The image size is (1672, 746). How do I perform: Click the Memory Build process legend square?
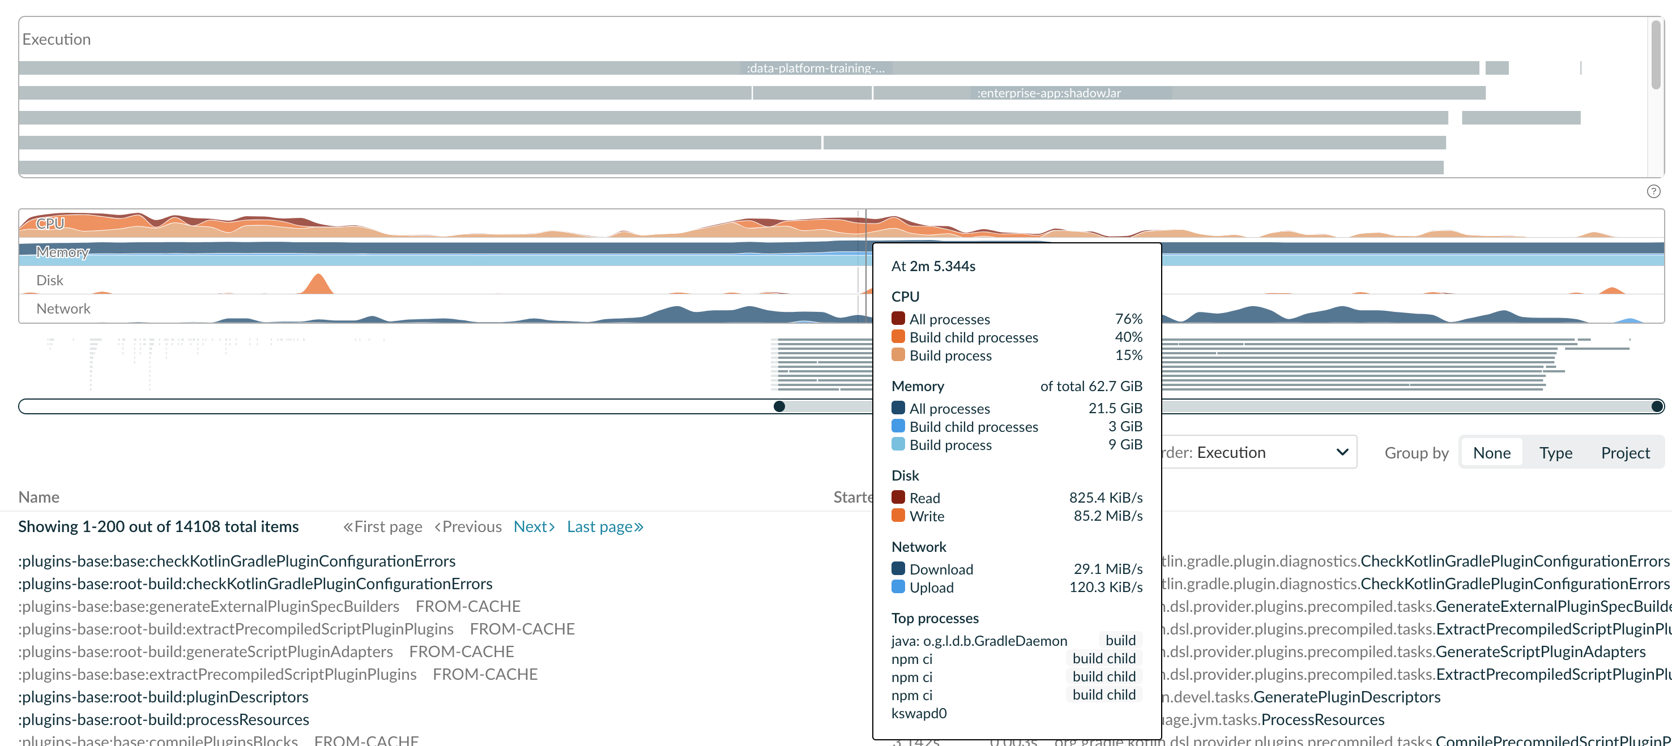coord(898,444)
